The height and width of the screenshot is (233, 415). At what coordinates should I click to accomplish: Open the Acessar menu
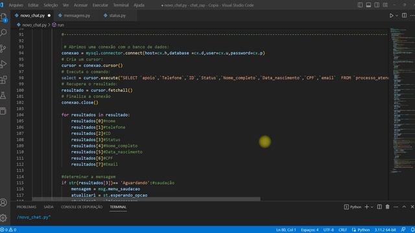click(80, 5)
